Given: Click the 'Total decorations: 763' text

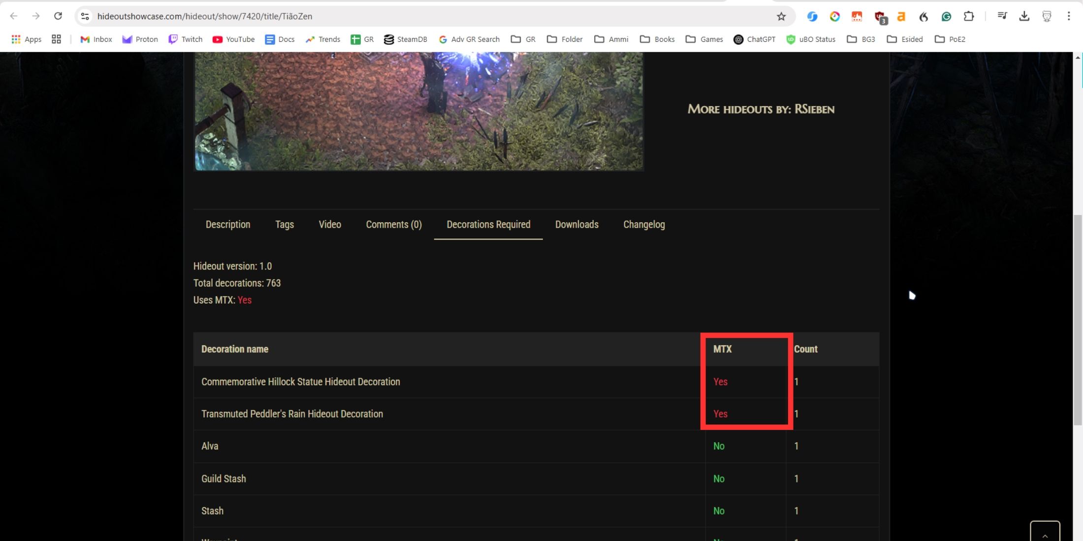Looking at the screenshot, I should click(x=237, y=283).
